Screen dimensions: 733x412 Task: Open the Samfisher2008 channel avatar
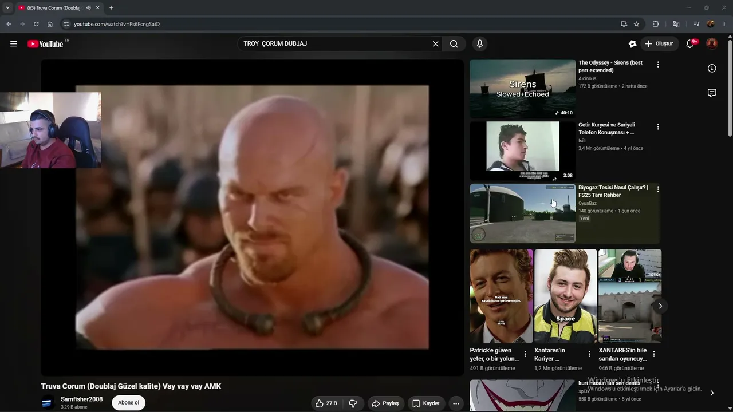(48, 403)
